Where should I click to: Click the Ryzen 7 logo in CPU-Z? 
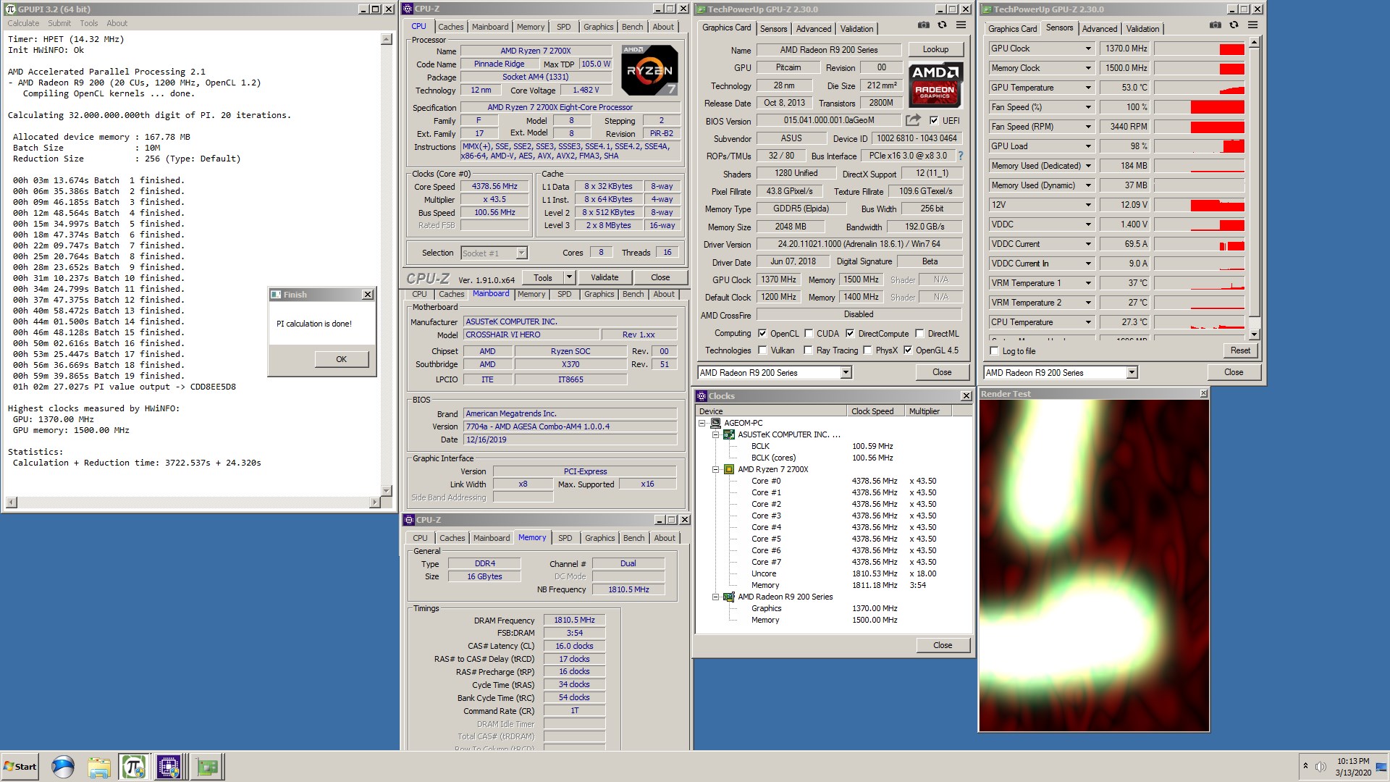[649, 70]
